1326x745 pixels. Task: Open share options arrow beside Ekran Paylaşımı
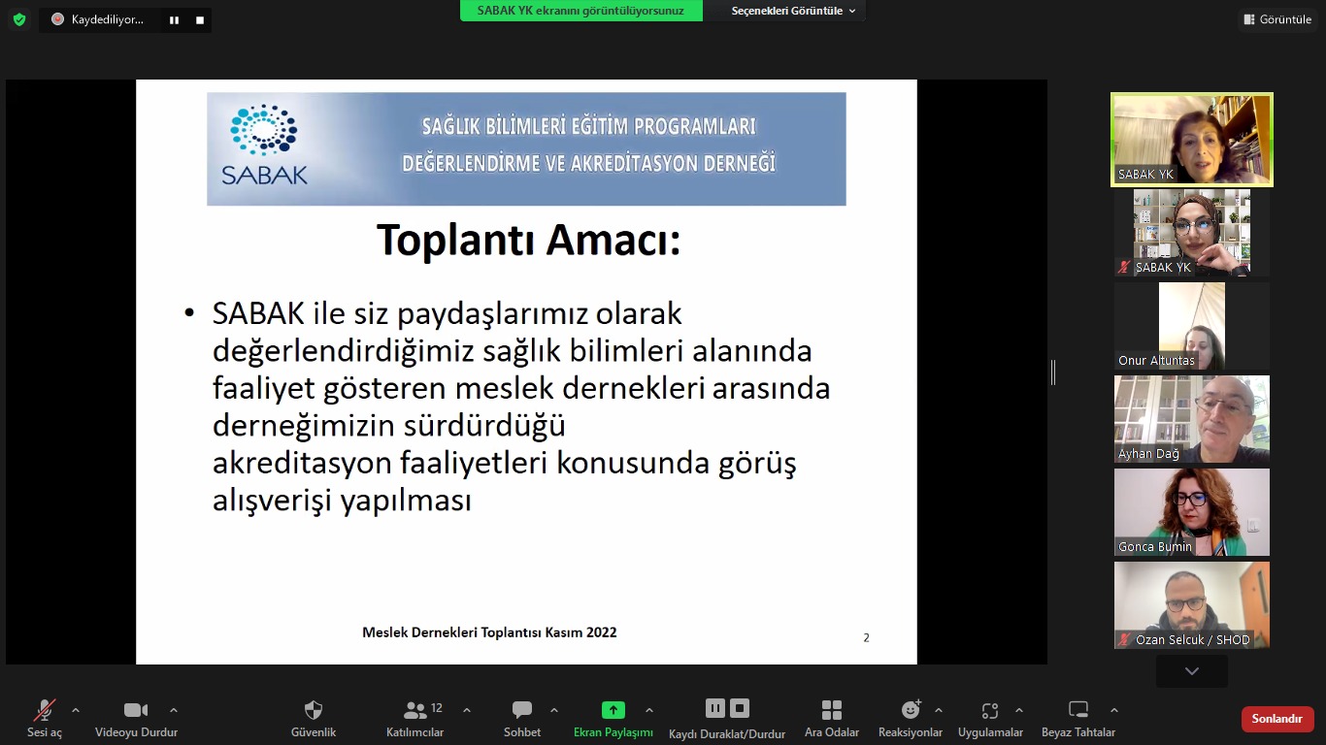click(x=649, y=710)
